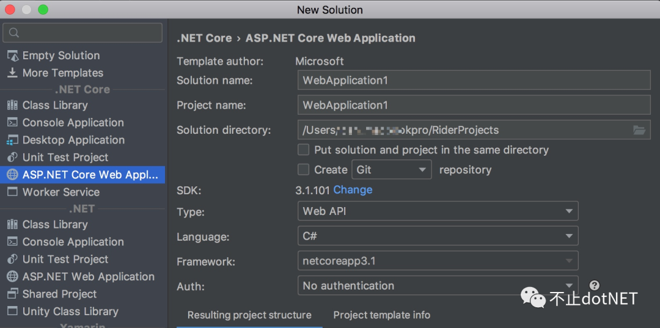This screenshot has width=660, height=328.
Task: Select .NET Core Console Application icon
Action: click(x=12, y=123)
